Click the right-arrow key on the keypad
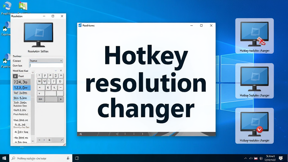 coord(61,99)
